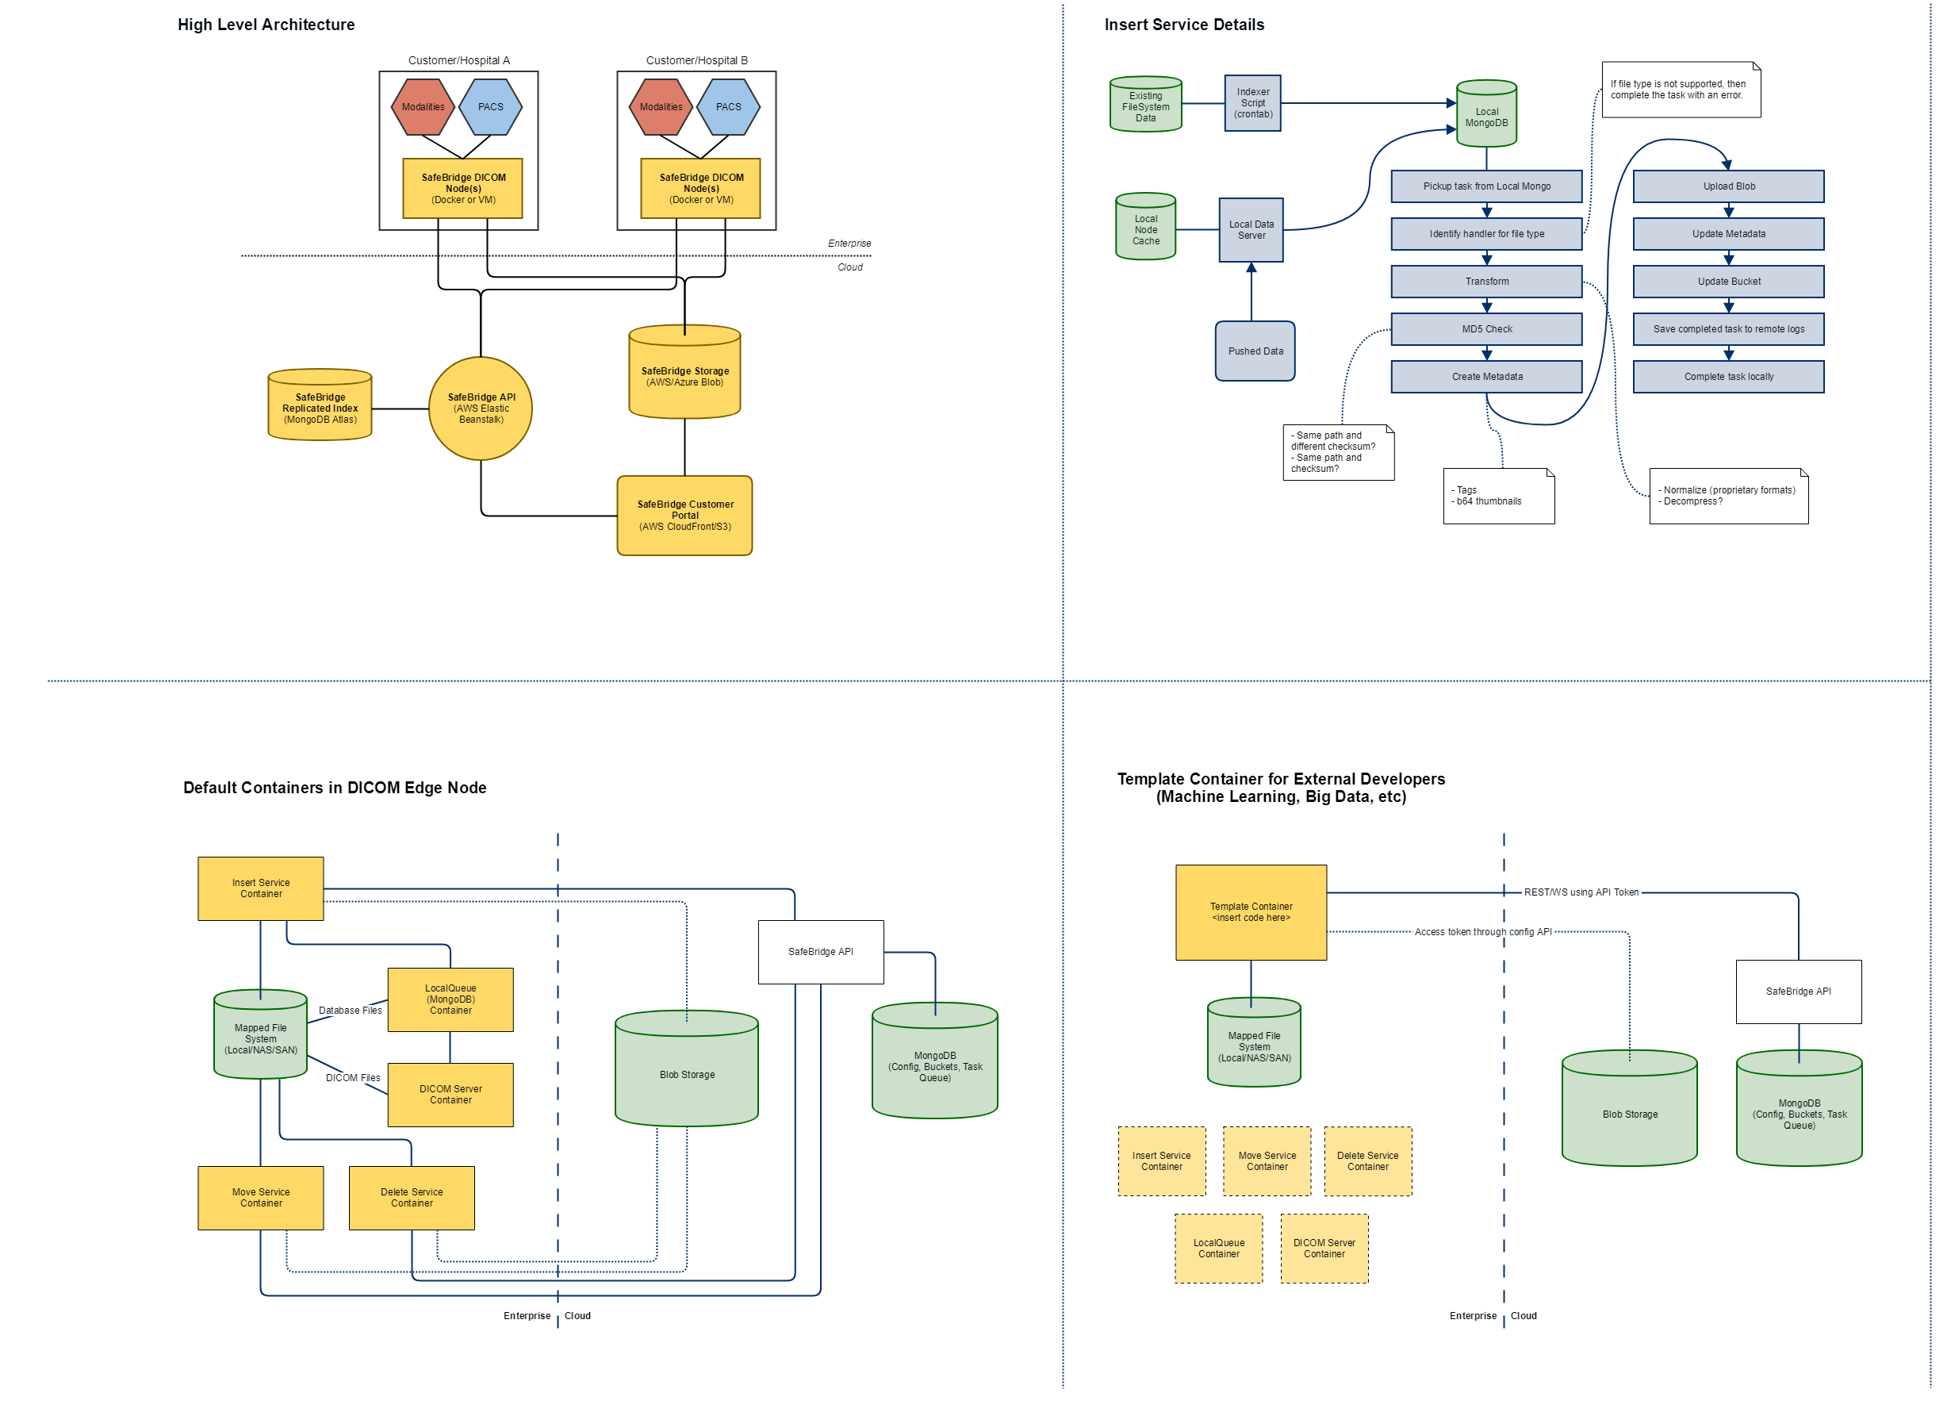Click the Local Node Cache cylinder
Screen dimensions: 1951x1408
point(1145,230)
